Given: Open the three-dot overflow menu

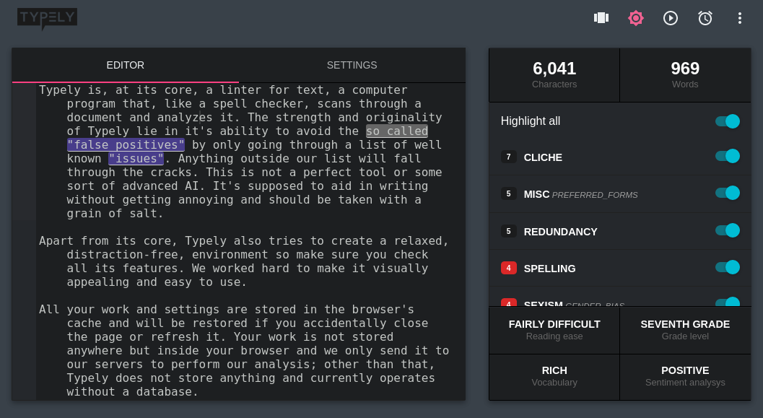Looking at the screenshot, I should [740, 17].
